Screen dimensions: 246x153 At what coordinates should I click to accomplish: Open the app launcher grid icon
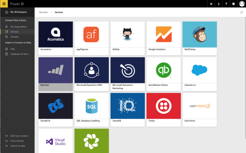[4, 4]
